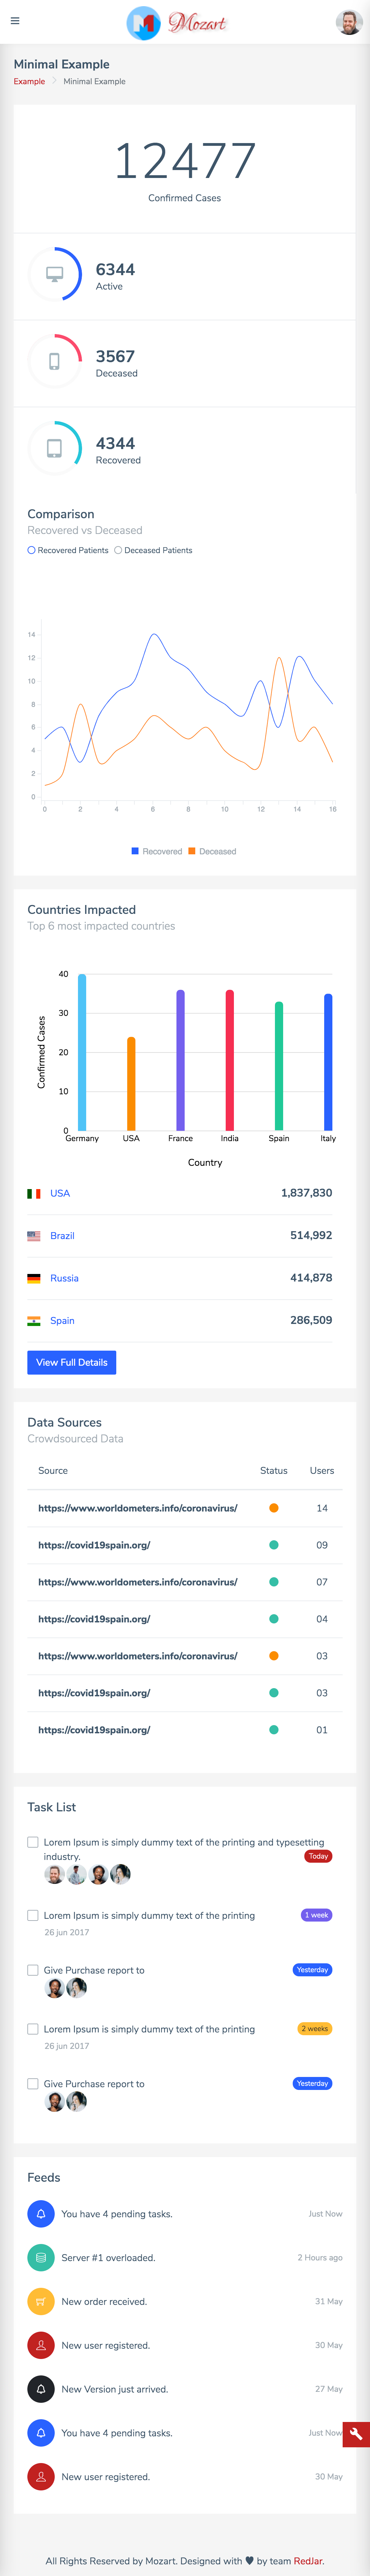Select the Recovered Patients radio option

[x=32, y=550]
